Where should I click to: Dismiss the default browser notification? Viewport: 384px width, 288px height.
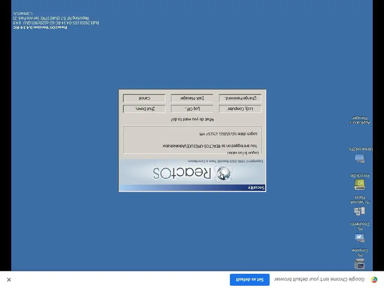9,279
